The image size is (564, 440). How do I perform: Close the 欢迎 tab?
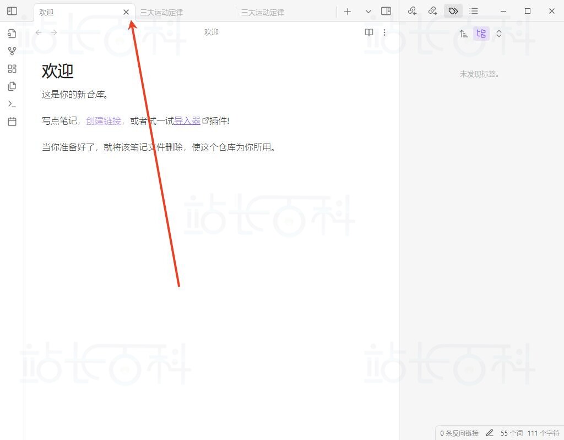pyautogui.click(x=126, y=12)
